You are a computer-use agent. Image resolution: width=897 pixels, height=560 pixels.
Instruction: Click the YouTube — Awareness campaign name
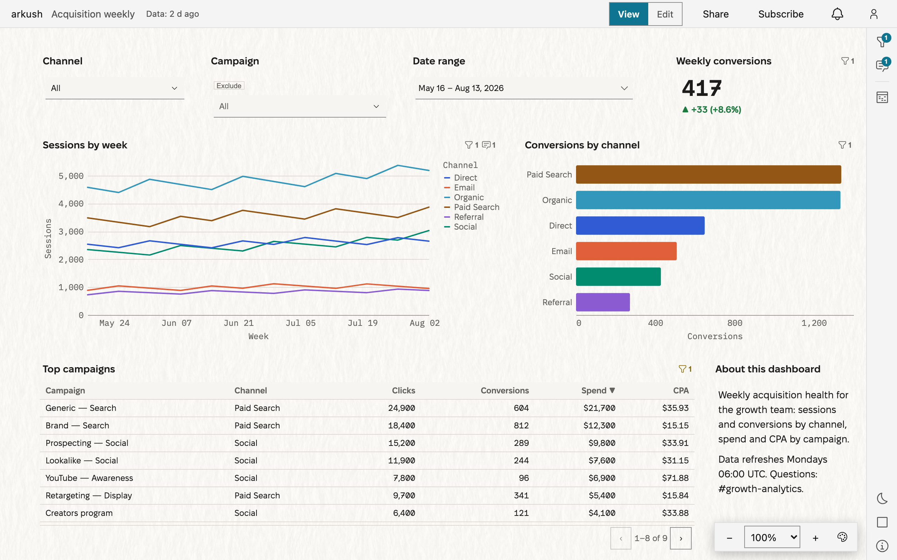point(89,478)
